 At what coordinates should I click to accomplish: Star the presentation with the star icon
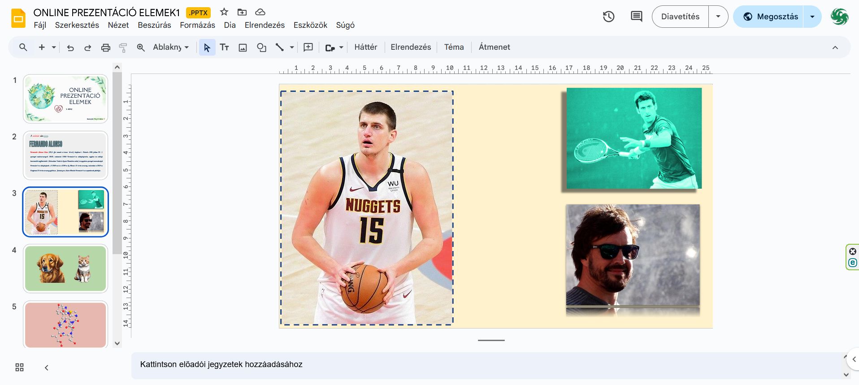pyautogui.click(x=224, y=12)
